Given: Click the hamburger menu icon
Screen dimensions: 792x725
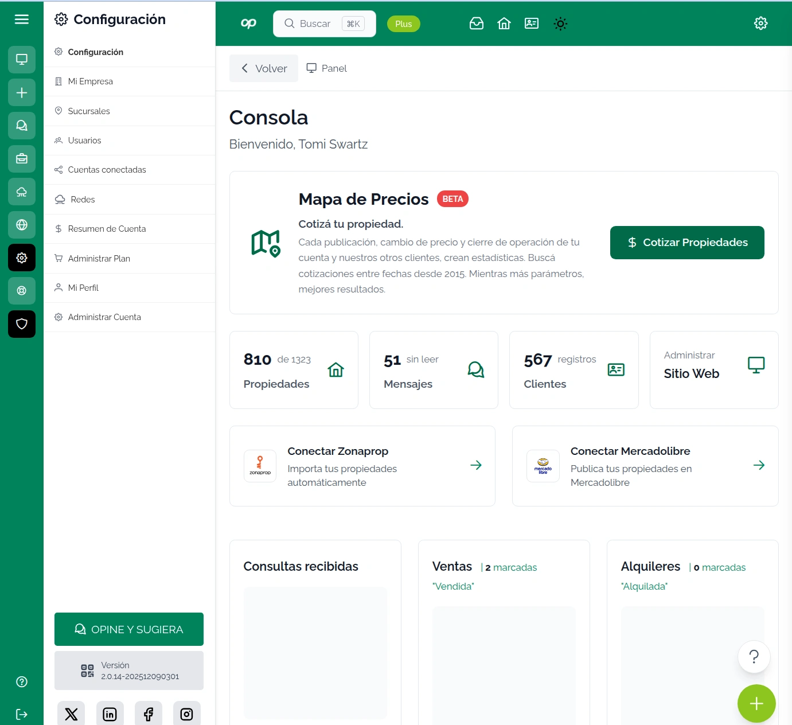Looking at the screenshot, I should pos(22,20).
